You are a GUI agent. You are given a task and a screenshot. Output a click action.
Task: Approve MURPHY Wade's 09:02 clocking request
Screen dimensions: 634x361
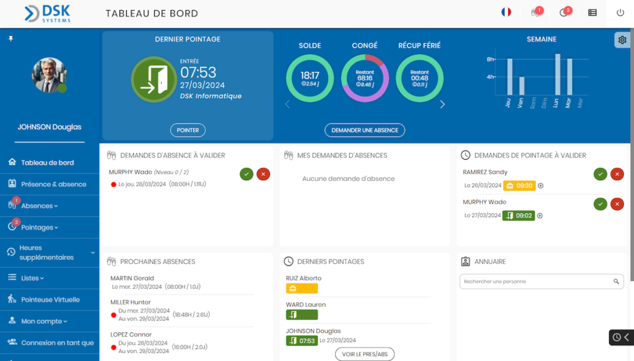click(x=601, y=204)
